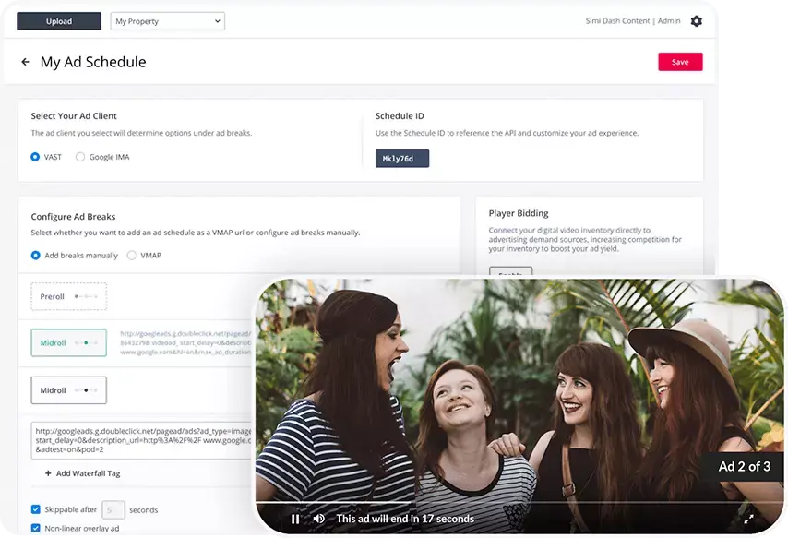Select the black-outlined Midroll break
788x538 pixels.
(69, 390)
